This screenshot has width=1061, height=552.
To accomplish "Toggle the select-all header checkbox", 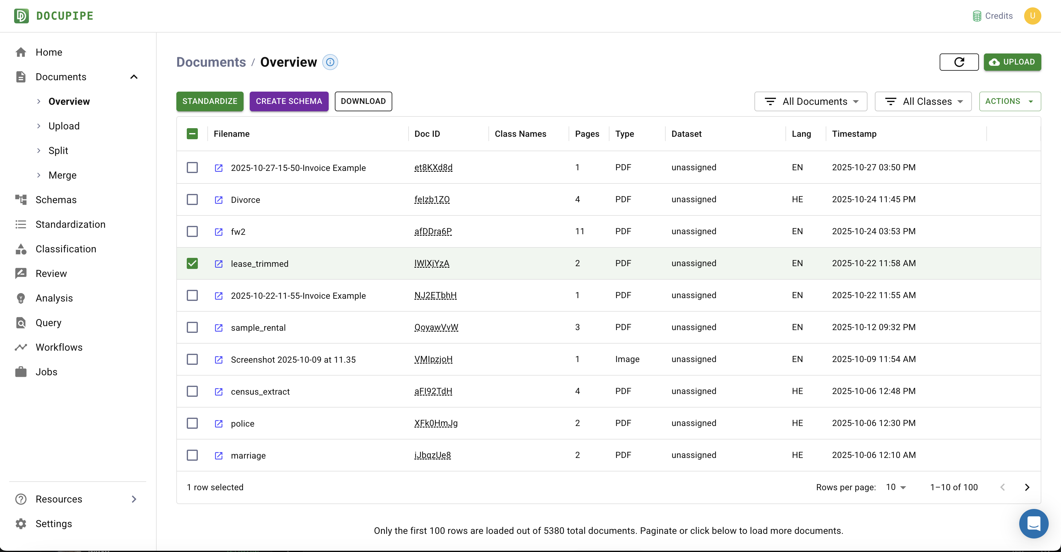I will click(x=192, y=134).
